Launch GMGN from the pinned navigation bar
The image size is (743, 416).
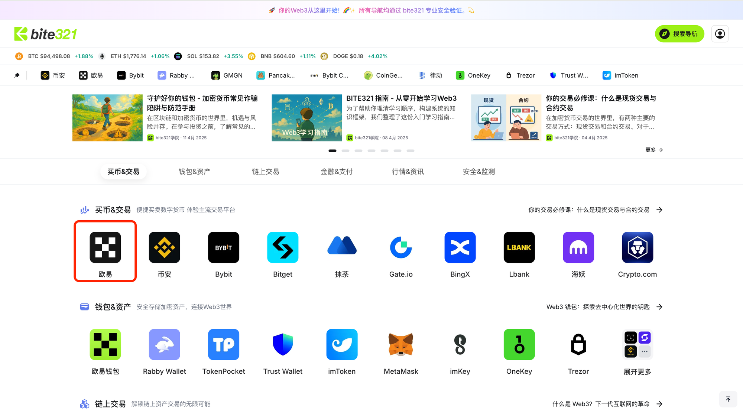[x=227, y=75]
